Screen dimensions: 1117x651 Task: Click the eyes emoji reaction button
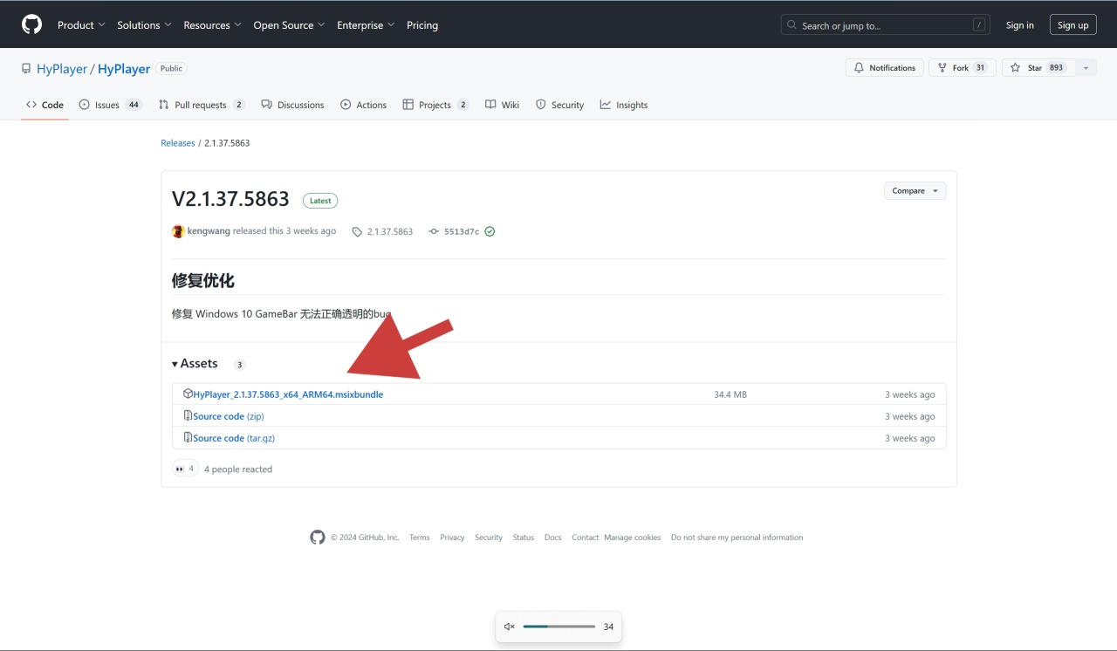tap(185, 469)
